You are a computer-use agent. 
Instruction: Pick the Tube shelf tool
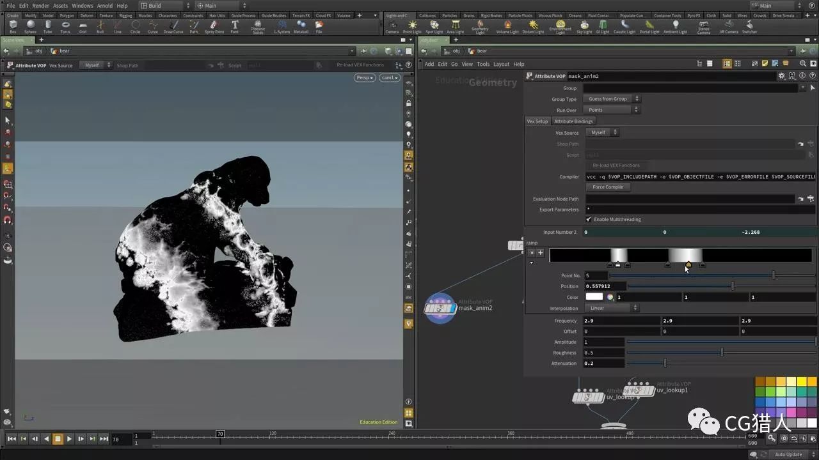click(x=48, y=26)
